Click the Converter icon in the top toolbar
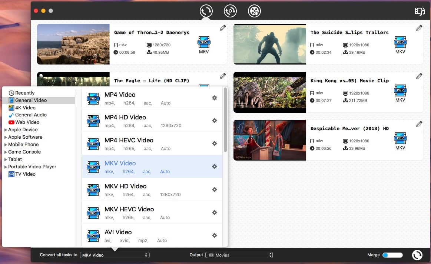Image resolution: width=431 pixels, height=264 pixels. pyautogui.click(x=206, y=11)
